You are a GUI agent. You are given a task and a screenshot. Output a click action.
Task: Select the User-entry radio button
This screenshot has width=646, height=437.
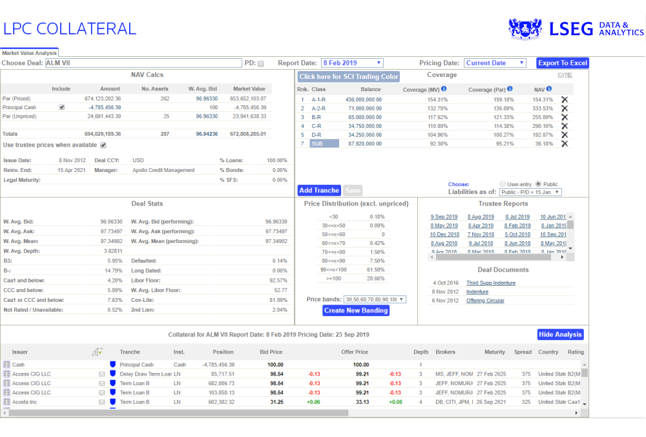(x=503, y=184)
